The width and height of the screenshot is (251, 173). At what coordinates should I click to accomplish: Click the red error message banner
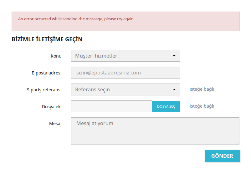pos(125,21)
